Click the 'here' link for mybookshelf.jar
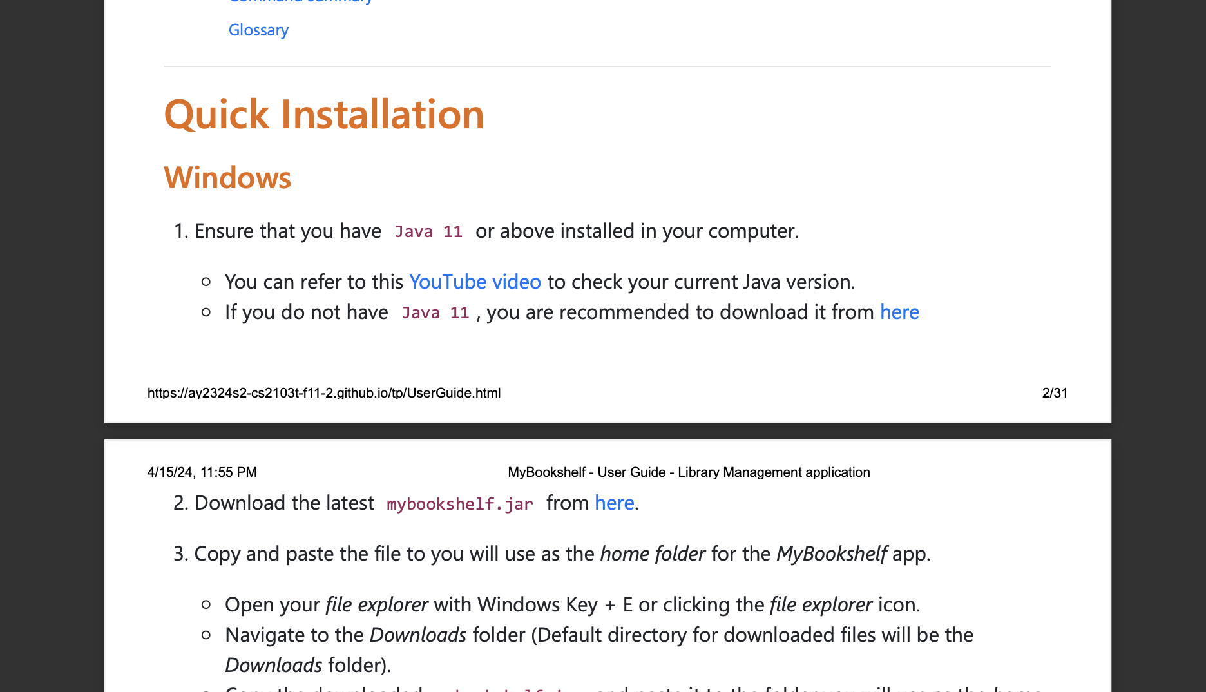Viewport: 1206px width, 692px height. pyautogui.click(x=615, y=503)
